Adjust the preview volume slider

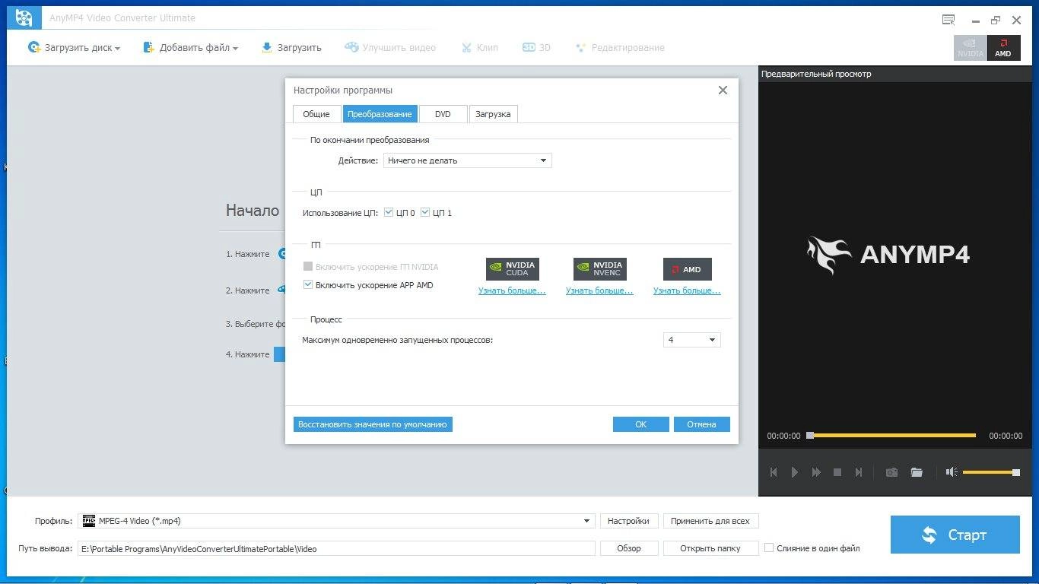coord(991,472)
